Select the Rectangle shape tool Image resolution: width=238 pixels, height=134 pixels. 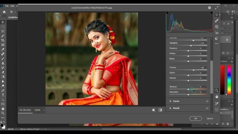point(3,104)
